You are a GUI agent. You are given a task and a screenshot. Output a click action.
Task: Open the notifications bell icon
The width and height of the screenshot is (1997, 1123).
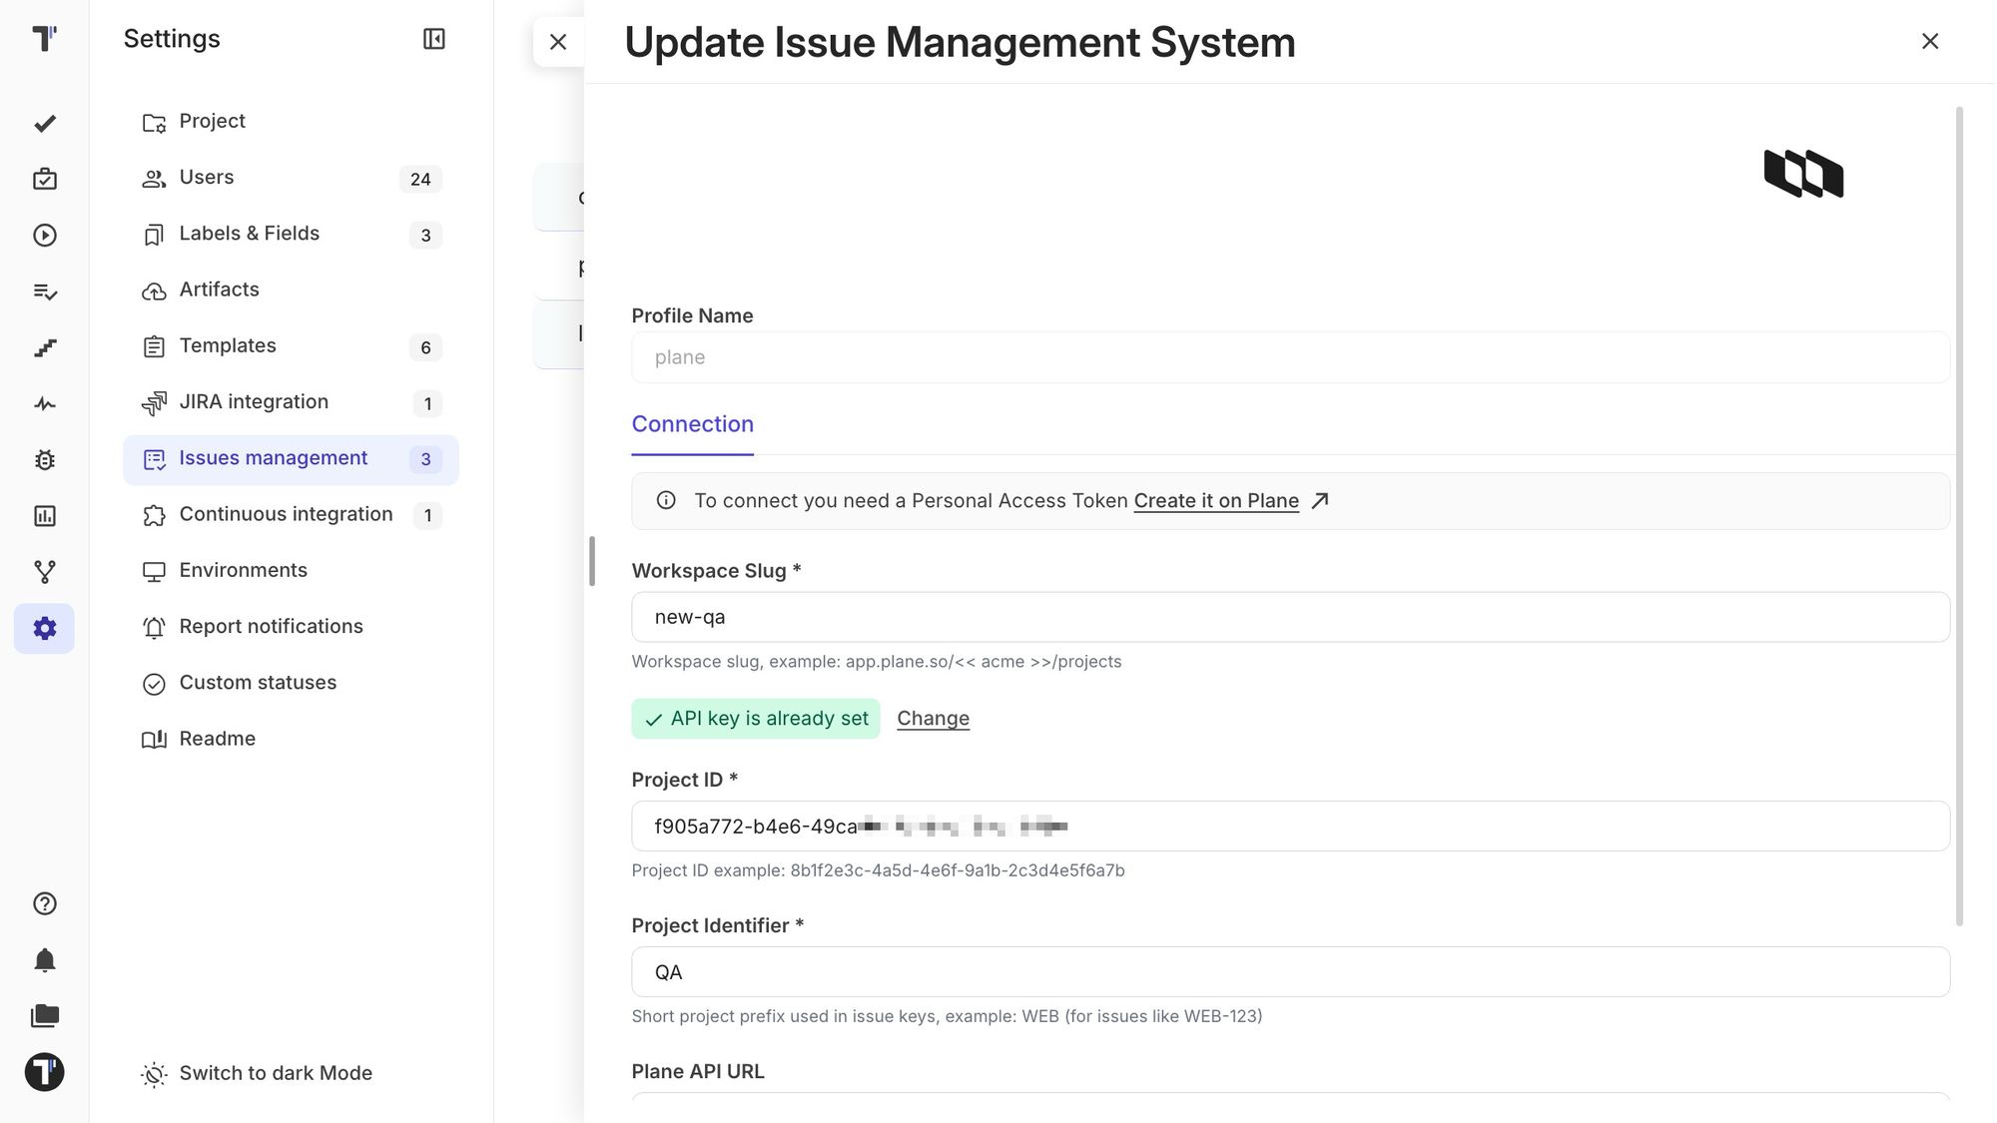tap(44, 960)
